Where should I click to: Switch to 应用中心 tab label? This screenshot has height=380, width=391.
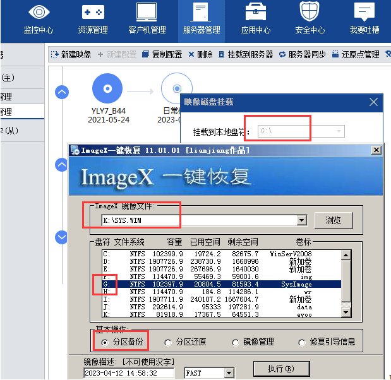pyautogui.click(x=256, y=30)
